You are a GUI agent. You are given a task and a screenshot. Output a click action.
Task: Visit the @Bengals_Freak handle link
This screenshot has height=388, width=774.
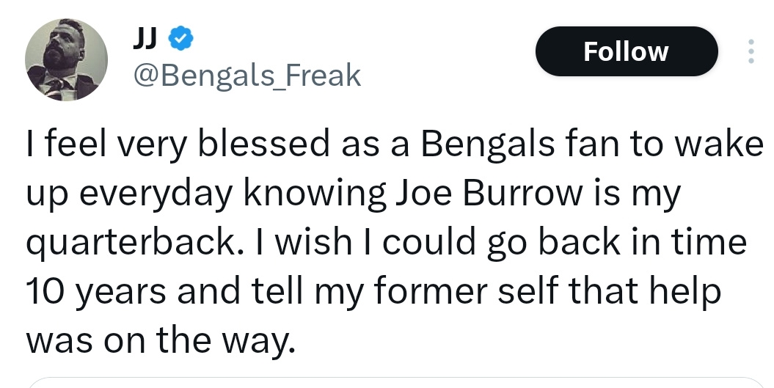(x=247, y=76)
